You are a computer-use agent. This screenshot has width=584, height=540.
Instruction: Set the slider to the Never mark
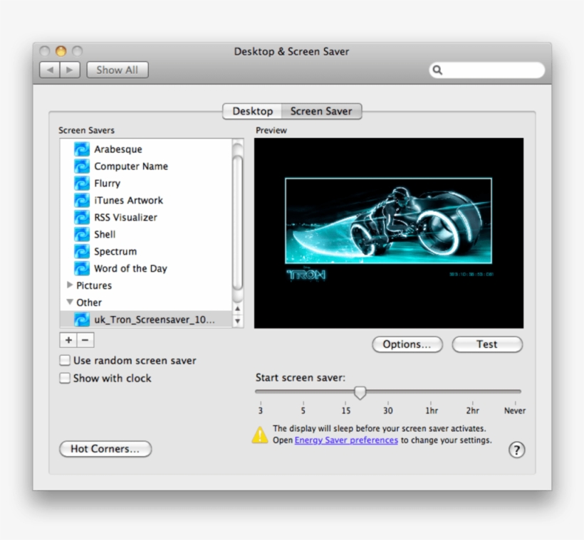click(515, 391)
